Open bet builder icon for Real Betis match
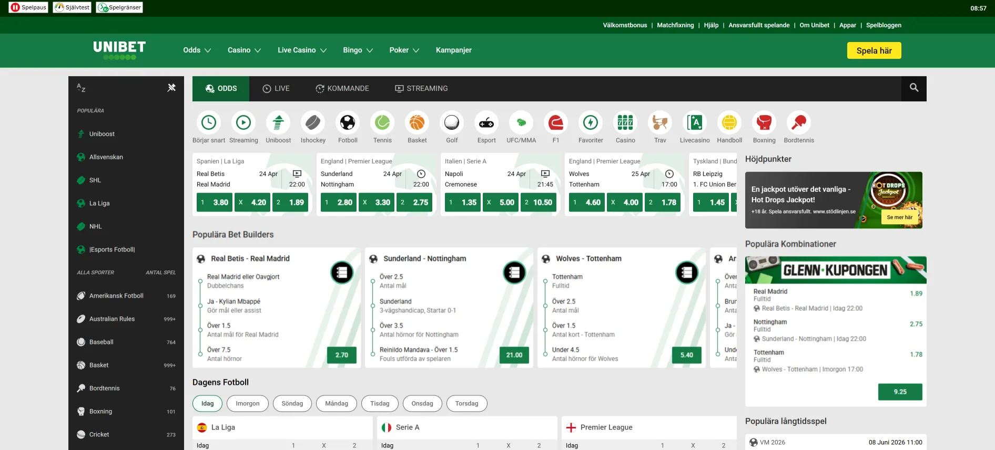Image resolution: width=995 pixels, height=450 pixels. click(x=342, y=273)
